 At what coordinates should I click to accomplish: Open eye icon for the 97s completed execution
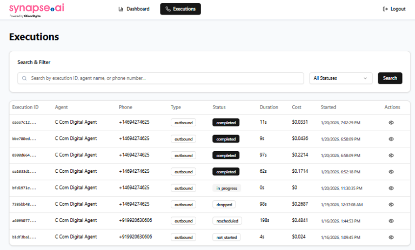pos(391,156)
